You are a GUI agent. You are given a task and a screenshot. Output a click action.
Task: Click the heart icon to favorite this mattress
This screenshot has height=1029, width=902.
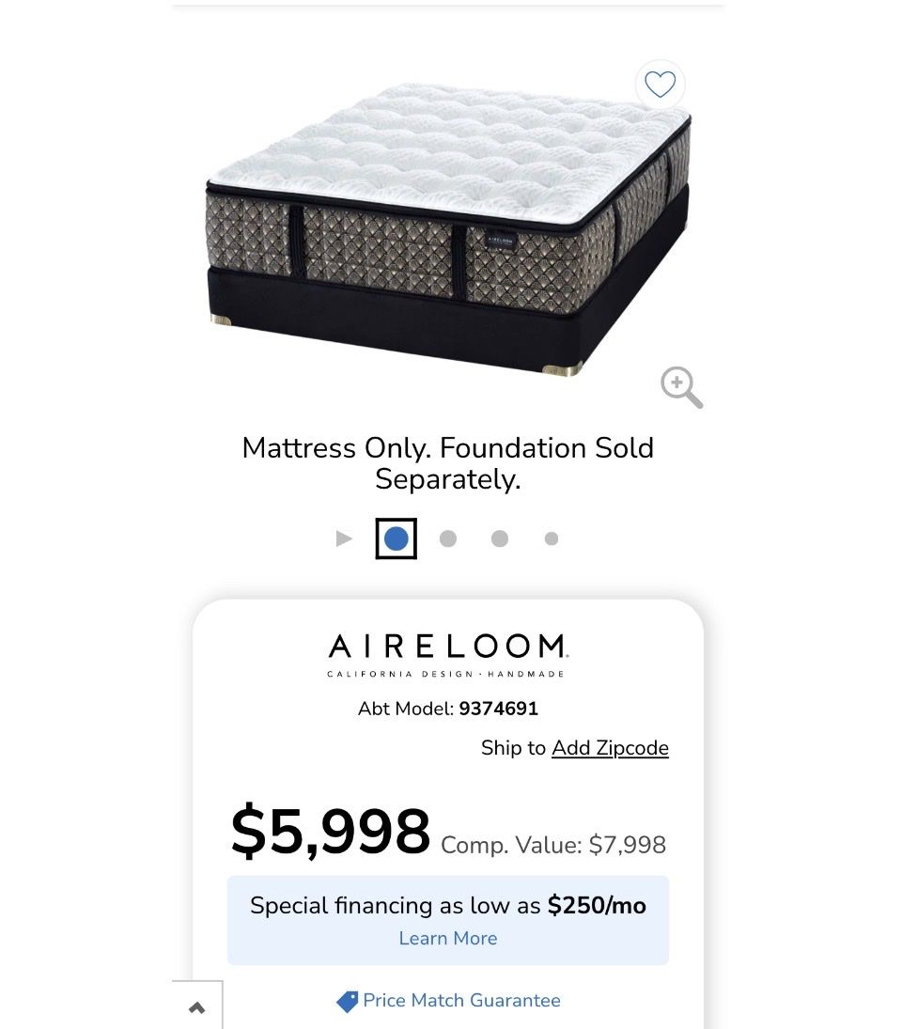660,85
